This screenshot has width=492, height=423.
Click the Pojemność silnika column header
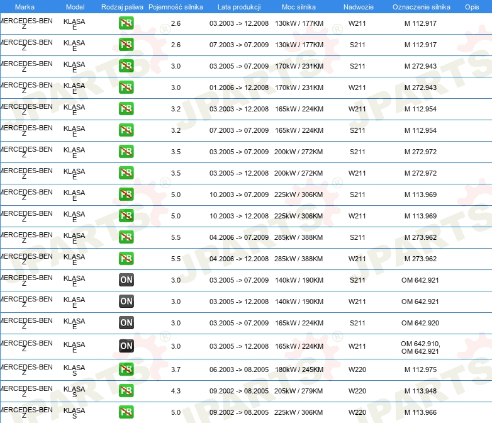click(176, 7)
